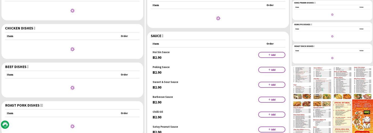
Task: Add Peking Sauce to the order
Action: (x=271, y=70)
